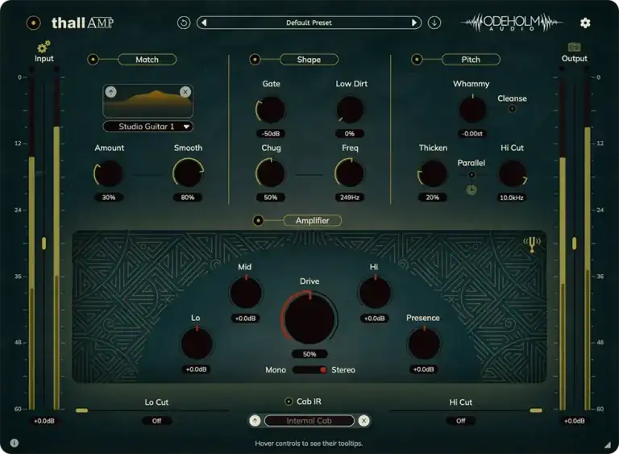
Task: Click the Lo Cut Off value
Action: point(156,421)
